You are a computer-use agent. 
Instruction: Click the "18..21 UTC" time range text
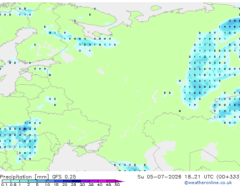[x=199, y=177]
